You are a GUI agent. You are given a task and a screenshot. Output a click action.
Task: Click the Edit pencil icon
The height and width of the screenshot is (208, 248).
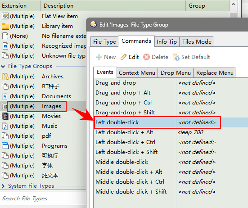tap(123, 57)
